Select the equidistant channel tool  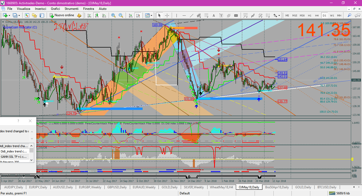click(199, 15)
